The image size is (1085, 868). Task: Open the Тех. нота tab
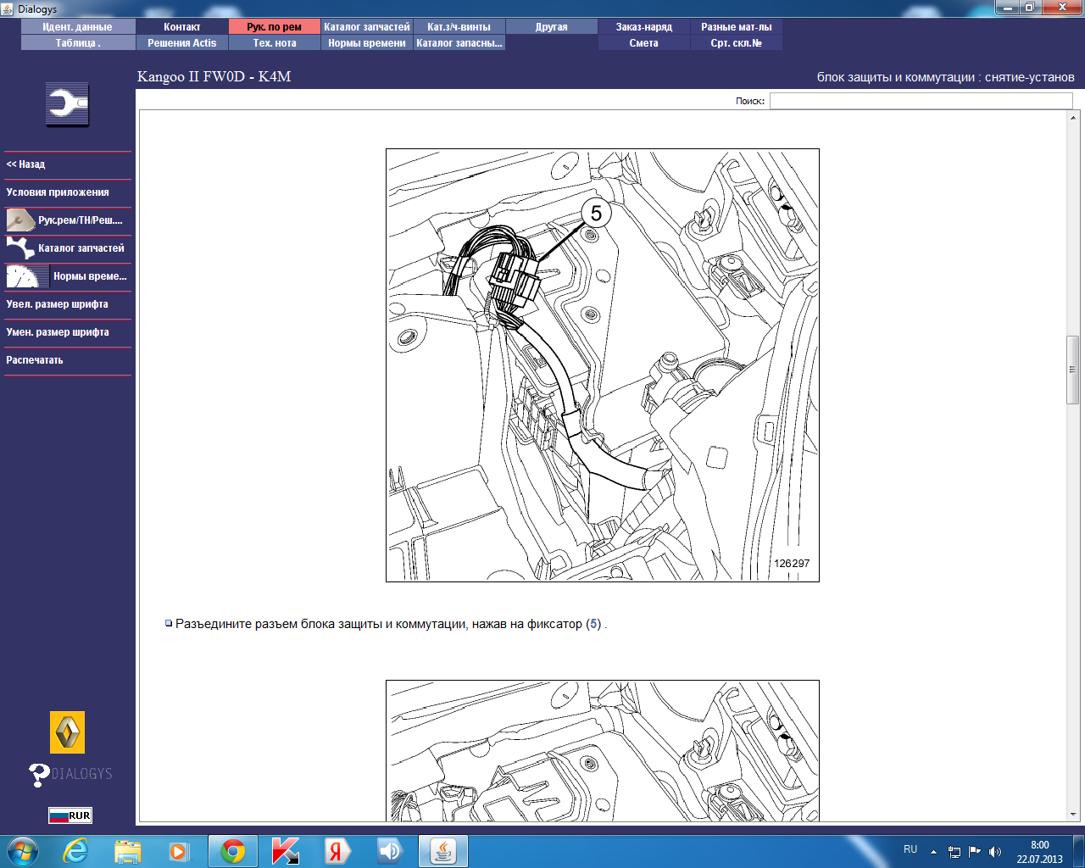click(275, 43)
